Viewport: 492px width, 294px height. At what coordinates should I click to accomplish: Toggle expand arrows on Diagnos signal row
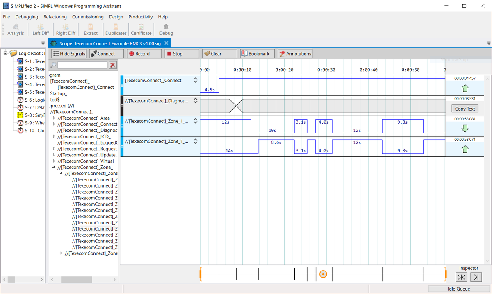tap(196, 101)
